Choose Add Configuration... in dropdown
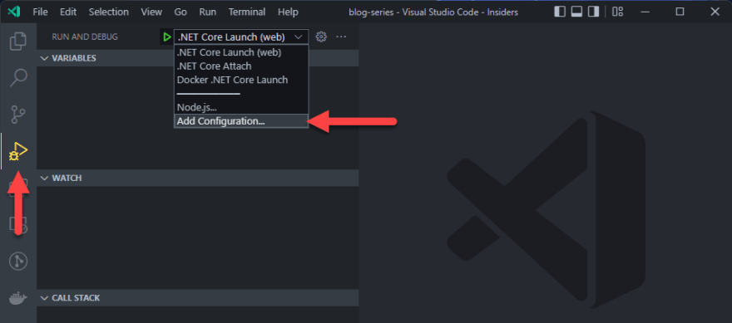The width and height of the screenshot is (732, 323). coord(241,120)
